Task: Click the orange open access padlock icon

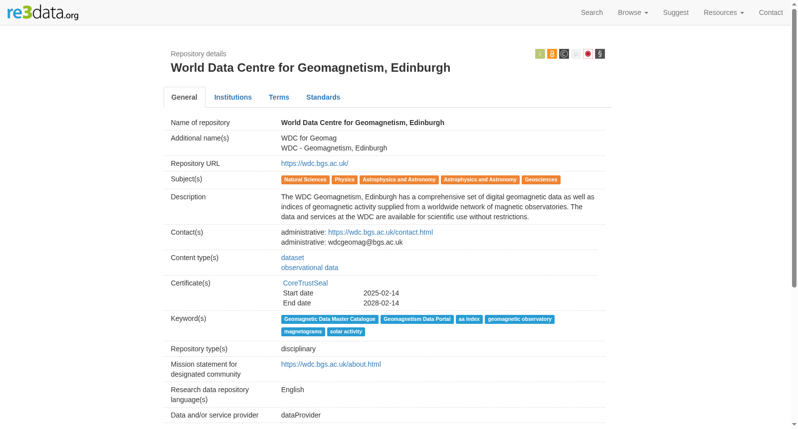Action: 552,54
